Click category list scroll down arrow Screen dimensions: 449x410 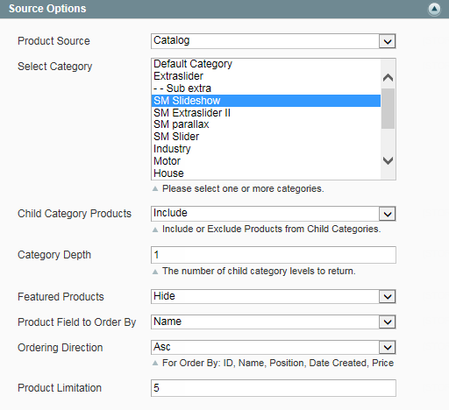[388, 160]
